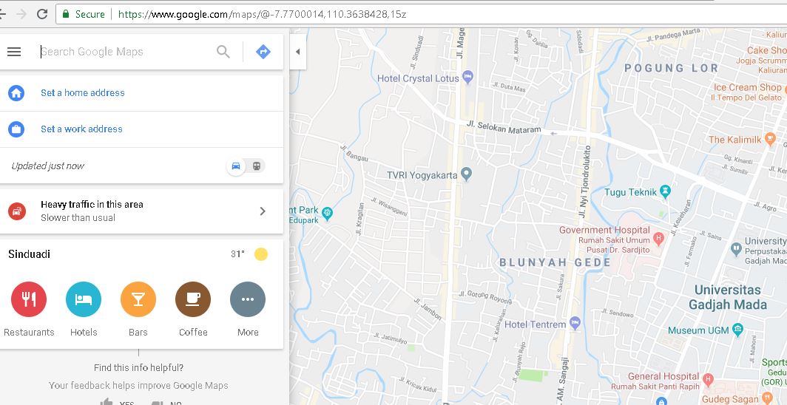This screenshot has width=787, height=405.
Task: Click Ice Cream Shop label
Action: [748, 87]
